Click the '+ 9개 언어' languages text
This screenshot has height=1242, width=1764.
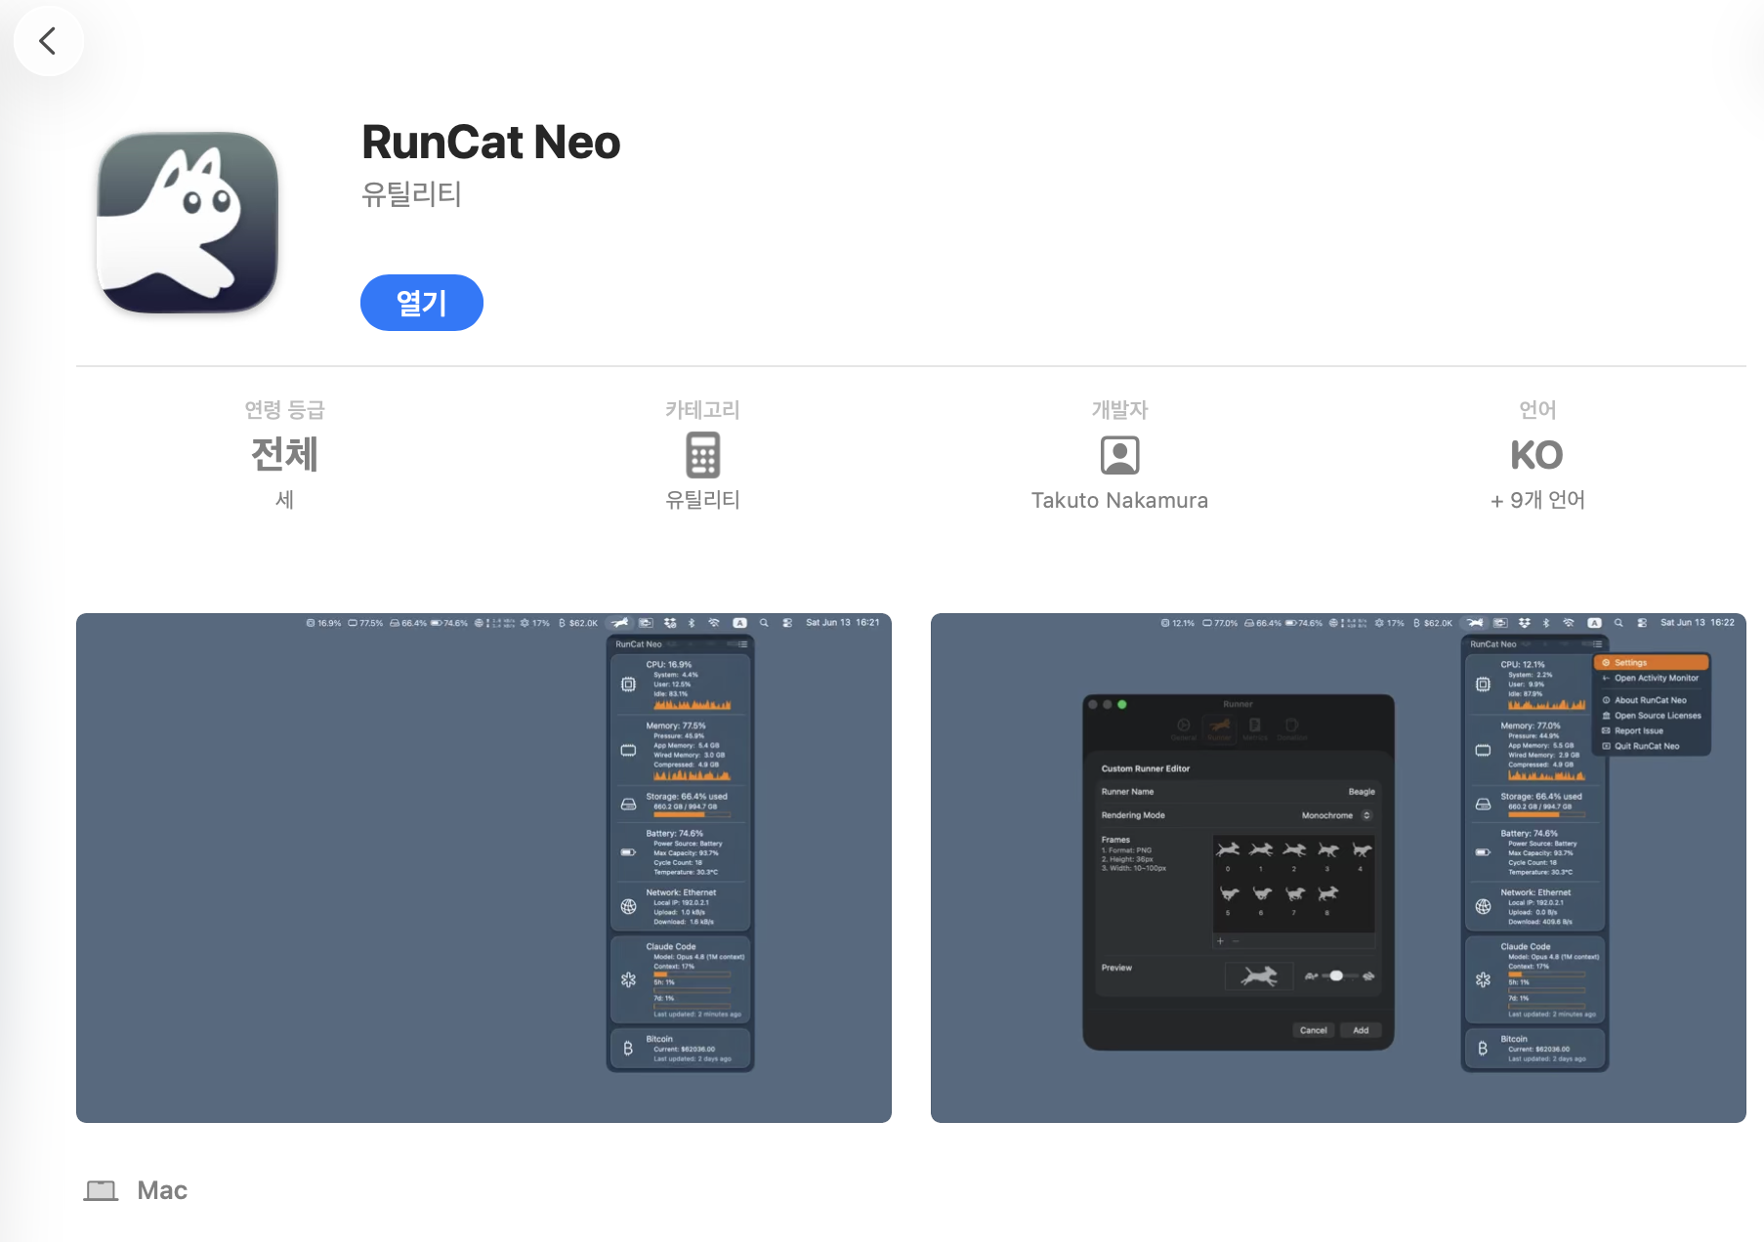pos(1537,500)
